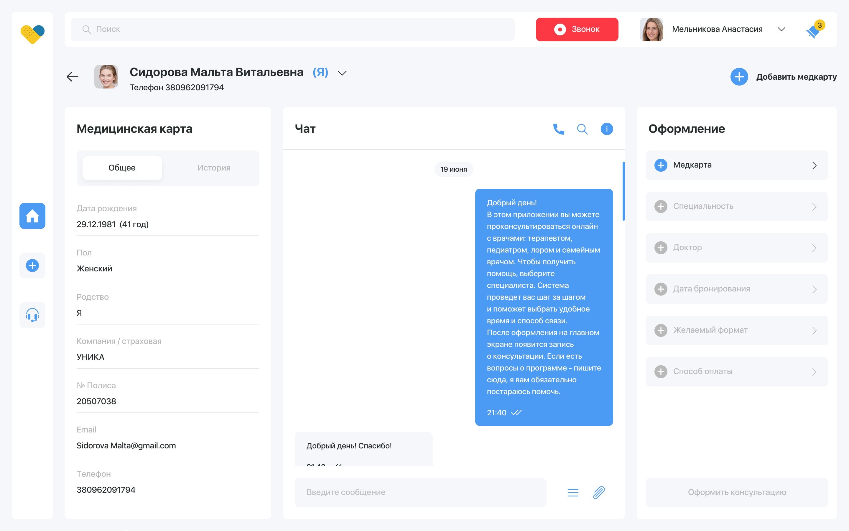Click the Поиск search field
849x531 pixels.
(293, 29)
